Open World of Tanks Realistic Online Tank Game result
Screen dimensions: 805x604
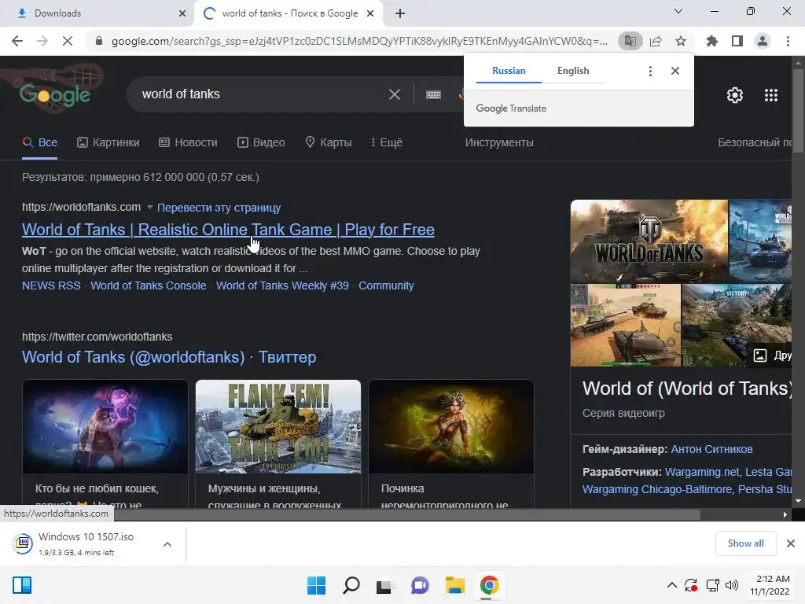click(x=228, y=230)
